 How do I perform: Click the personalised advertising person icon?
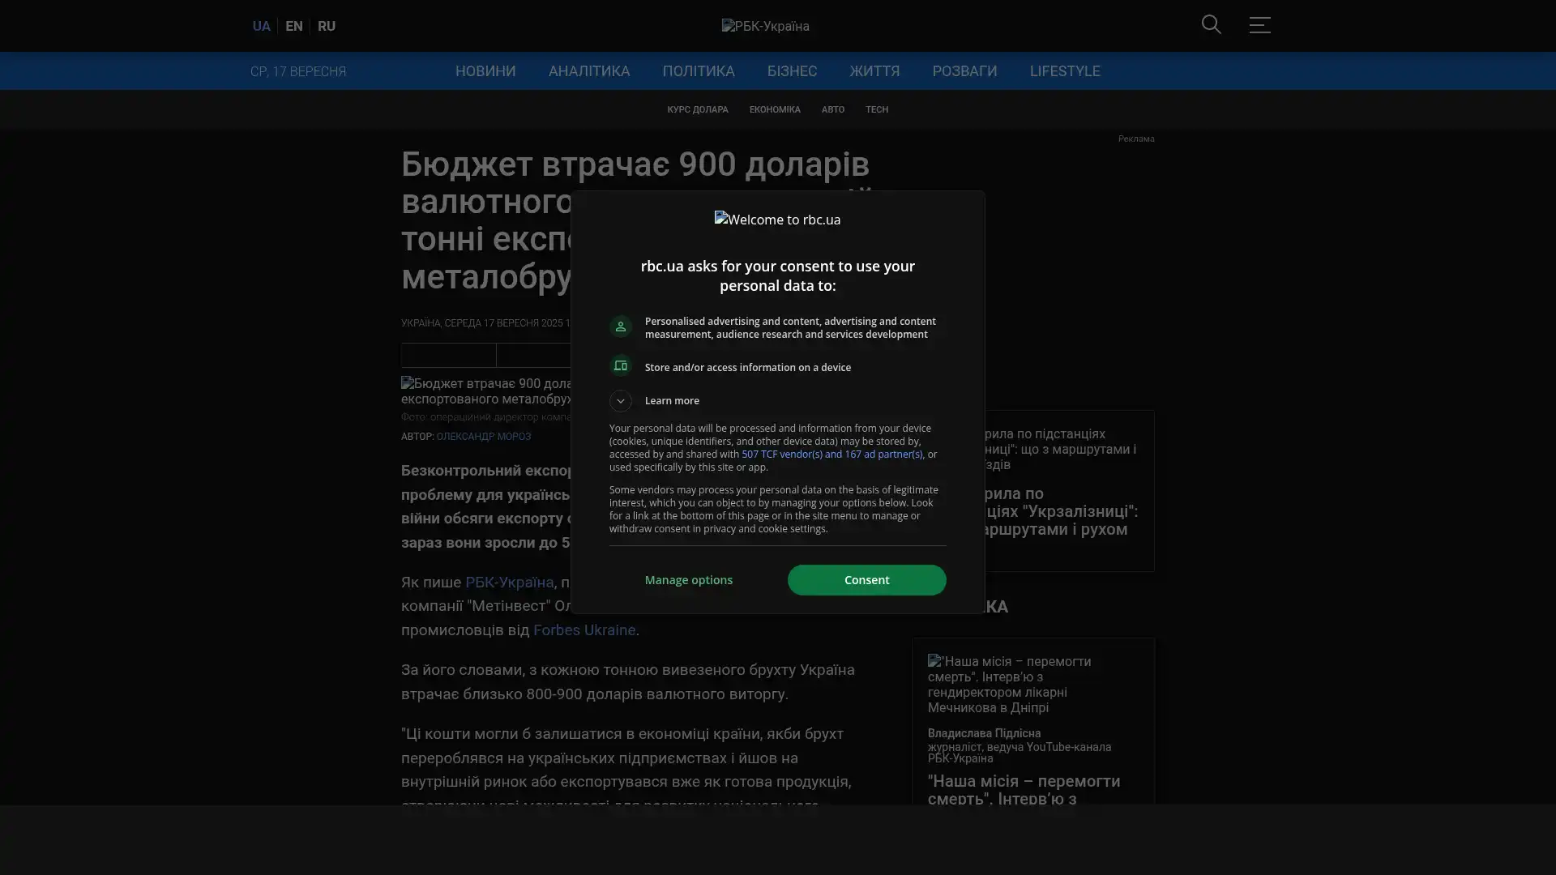coord(621,327)
